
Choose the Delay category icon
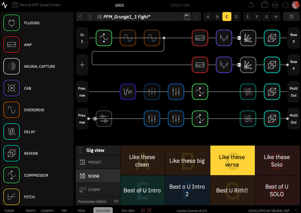(11, 132)
